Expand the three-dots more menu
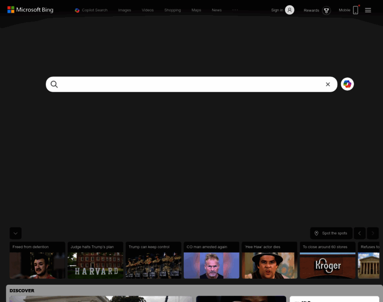383x302 pixels. pos(235,10)
